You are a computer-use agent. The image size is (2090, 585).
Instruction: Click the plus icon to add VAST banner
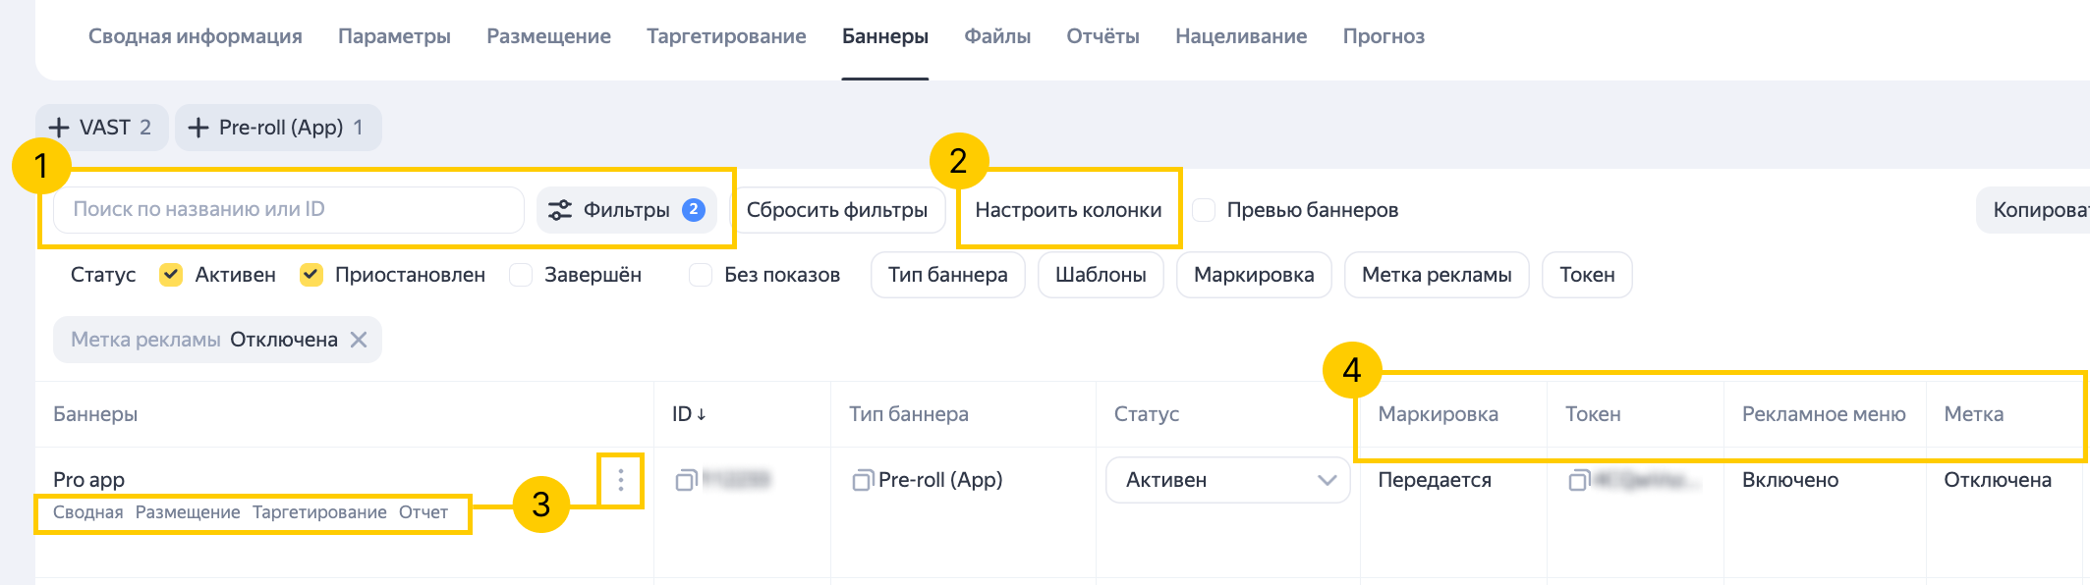pos(59,128)
